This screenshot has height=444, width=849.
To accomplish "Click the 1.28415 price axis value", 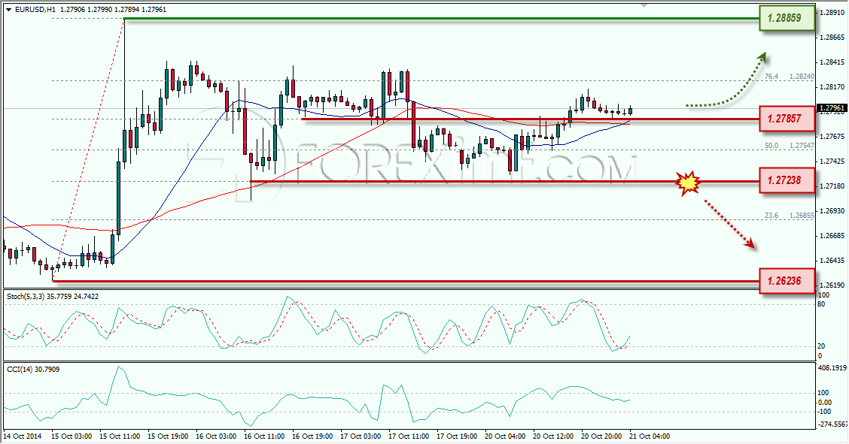I will [x=832, y=62].
